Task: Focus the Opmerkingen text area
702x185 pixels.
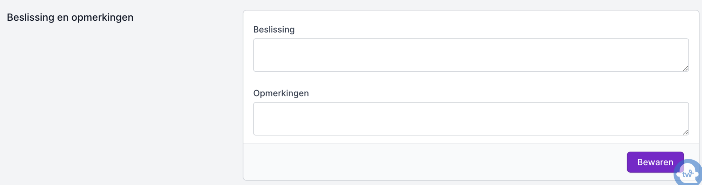Action: click(x=471, y=119)
